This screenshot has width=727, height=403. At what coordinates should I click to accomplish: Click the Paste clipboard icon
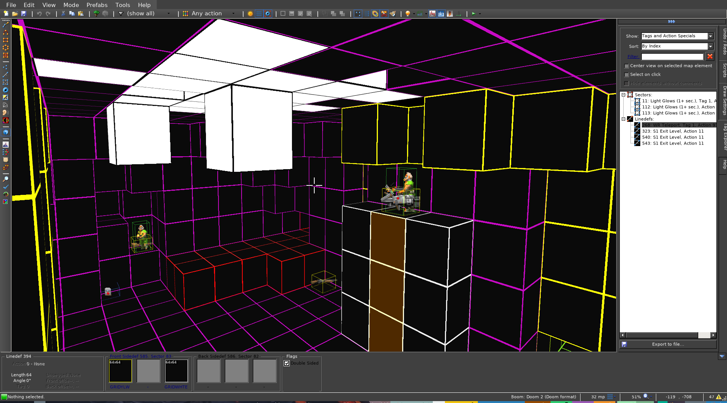click(x=81, y=14)
